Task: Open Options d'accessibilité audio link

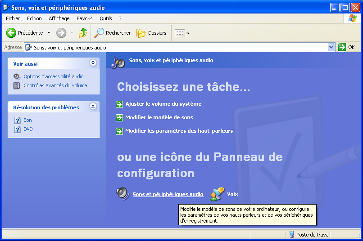Action: [x=54, y=76]
